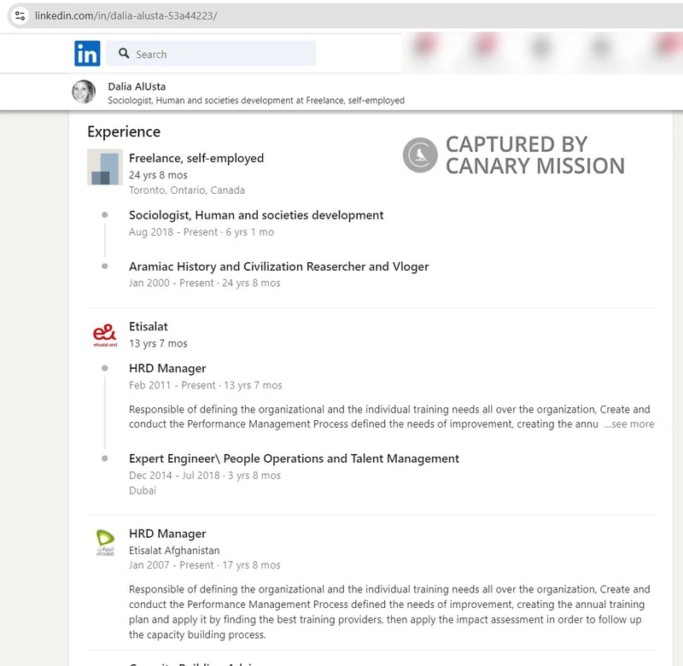Open the LinkedIn home logo
This screenshot has height=666, width=683.
coord(87,54)
